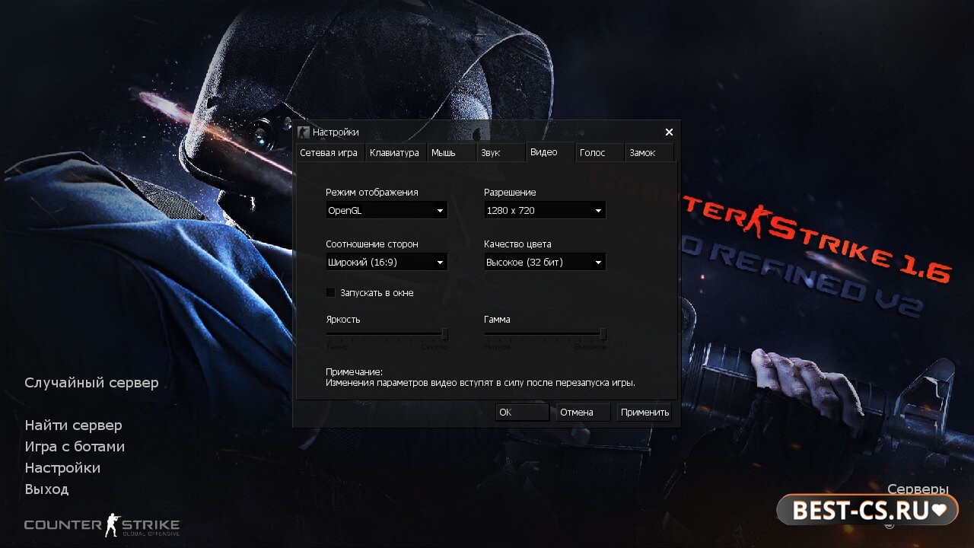Adjust the Яркость slider handle
974x548 pixels.
coord(445,333)
